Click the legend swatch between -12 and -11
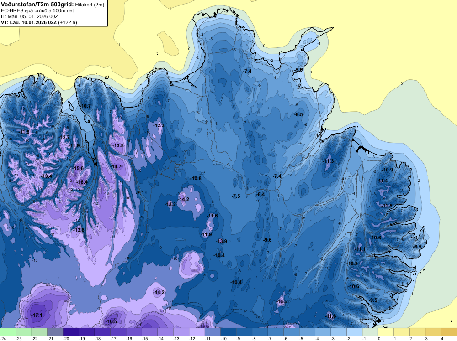 197,332
